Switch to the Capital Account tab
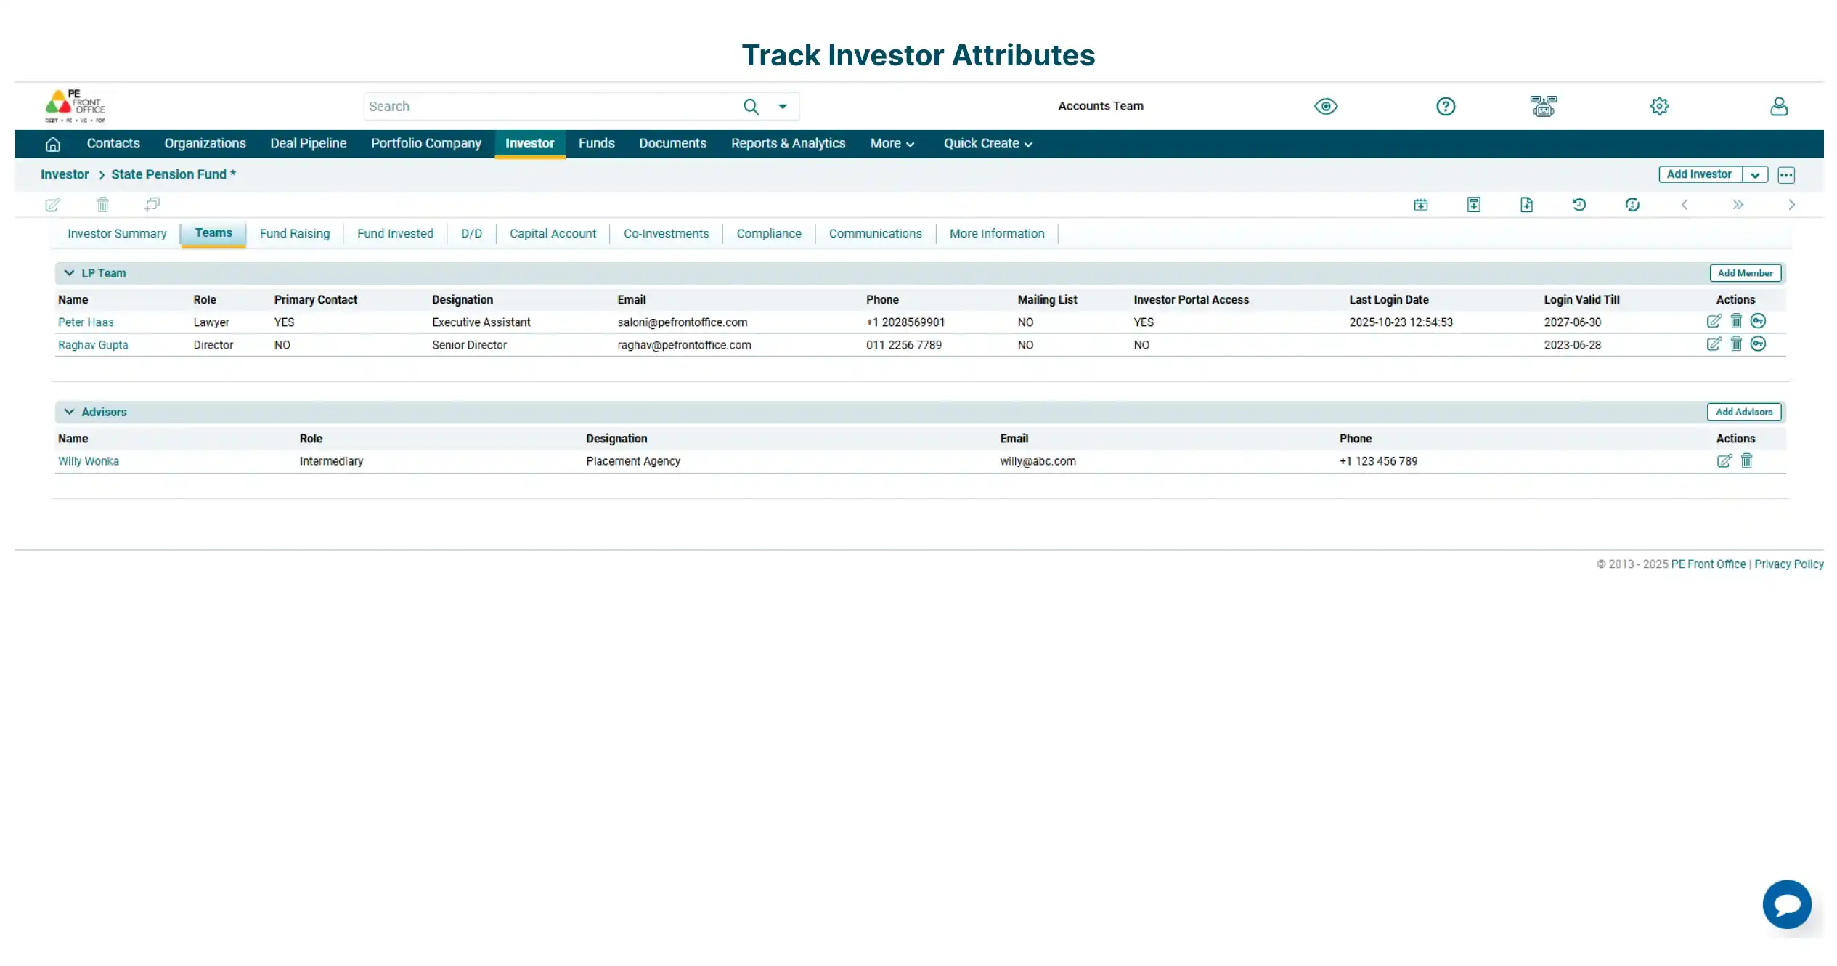Image resolution: width=1837 pixels, height=966 pixels. tap(553, 233)
